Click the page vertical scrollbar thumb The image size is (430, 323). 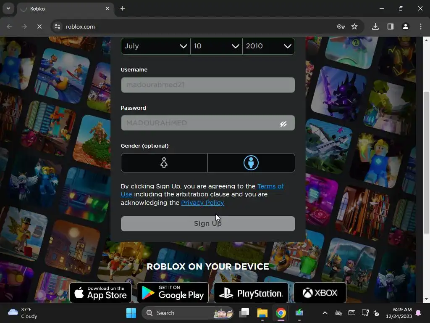427,163
